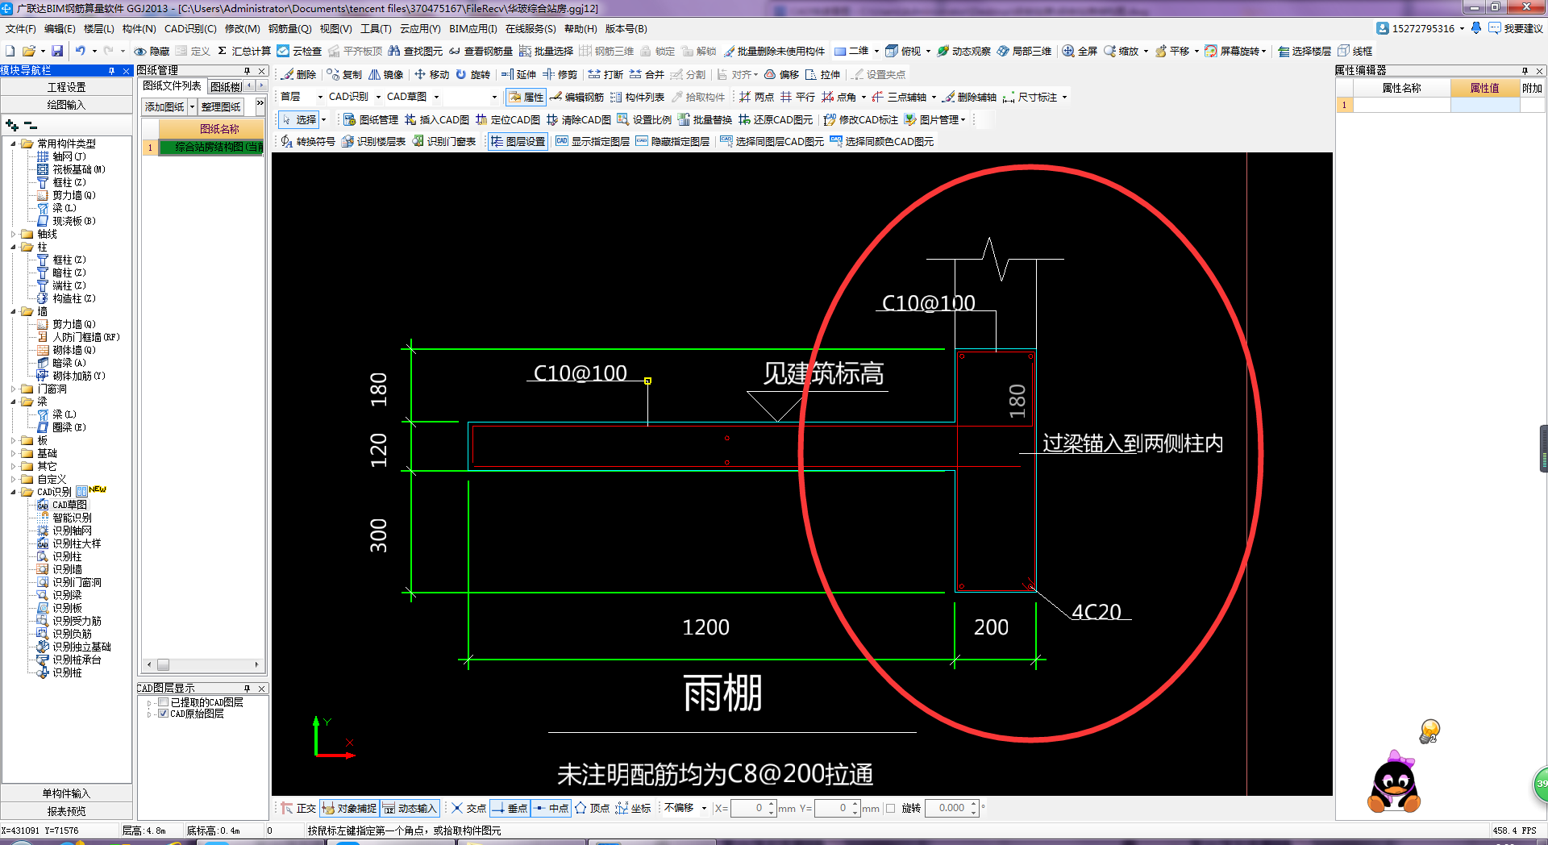Click 汇总计算 sum calculation tool
Image resolution: width=1548 pixels, height=845 pixels.
[x=244, y=51]
